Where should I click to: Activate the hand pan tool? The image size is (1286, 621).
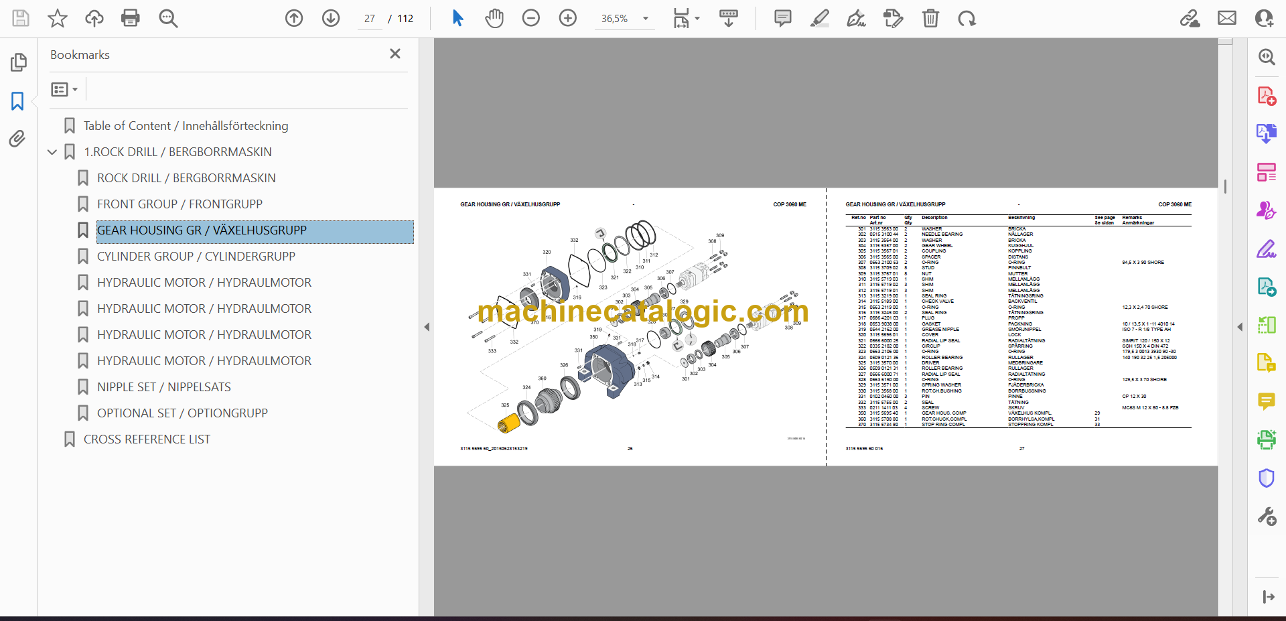click(x=494, y=18)
